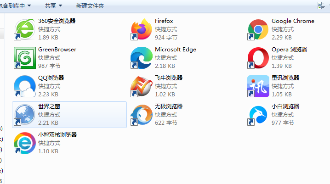Select the Firefox shortcut icon
Viewport: 330px width, 184px height.
(x=142, y=29)
